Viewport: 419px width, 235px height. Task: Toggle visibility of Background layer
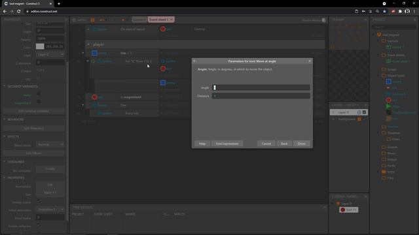pos(364,119)
